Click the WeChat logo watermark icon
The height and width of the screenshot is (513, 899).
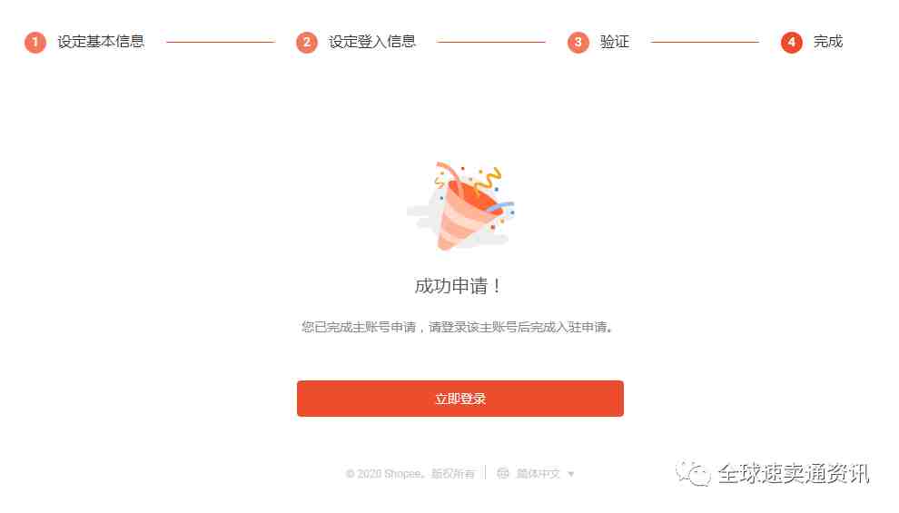point(693,473)
